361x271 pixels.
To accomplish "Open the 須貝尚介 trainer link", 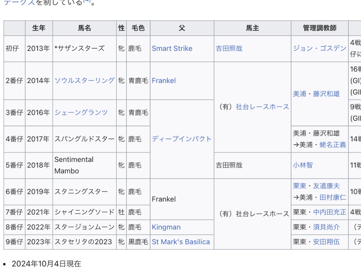I will 326,227.
